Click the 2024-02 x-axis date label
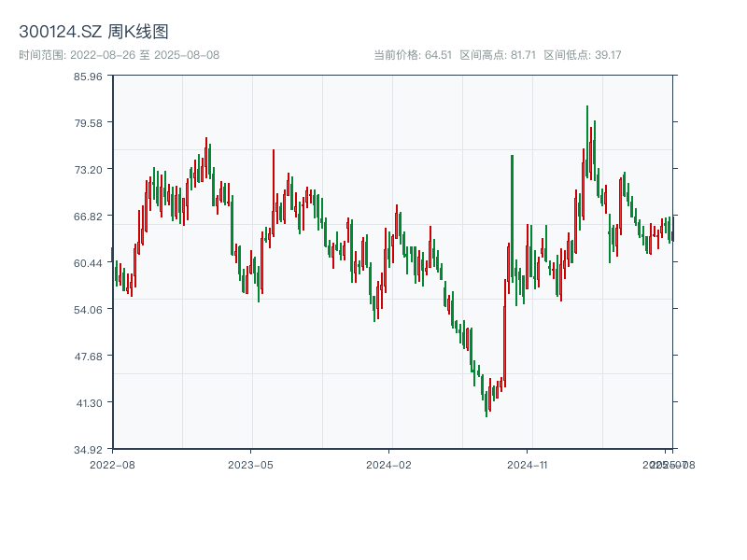 (388, 464)
